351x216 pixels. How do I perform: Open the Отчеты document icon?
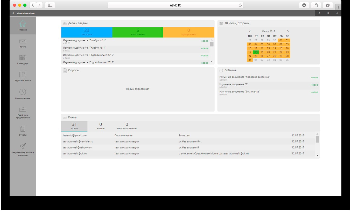pyautogui.click(x=23, y=129)
